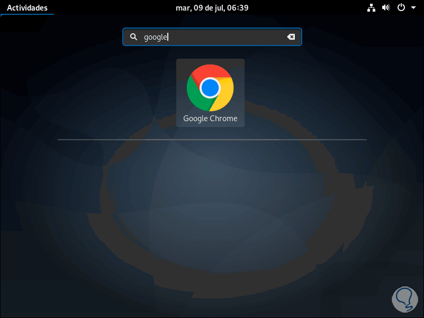Open the volume speaker icon
424x318 pixels.
pos(386,8)
